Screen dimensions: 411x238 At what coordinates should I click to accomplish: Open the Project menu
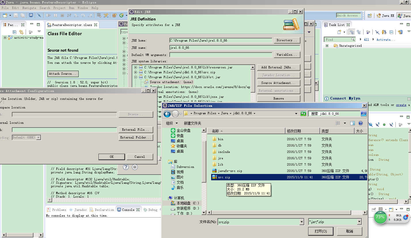pos(59,8)
